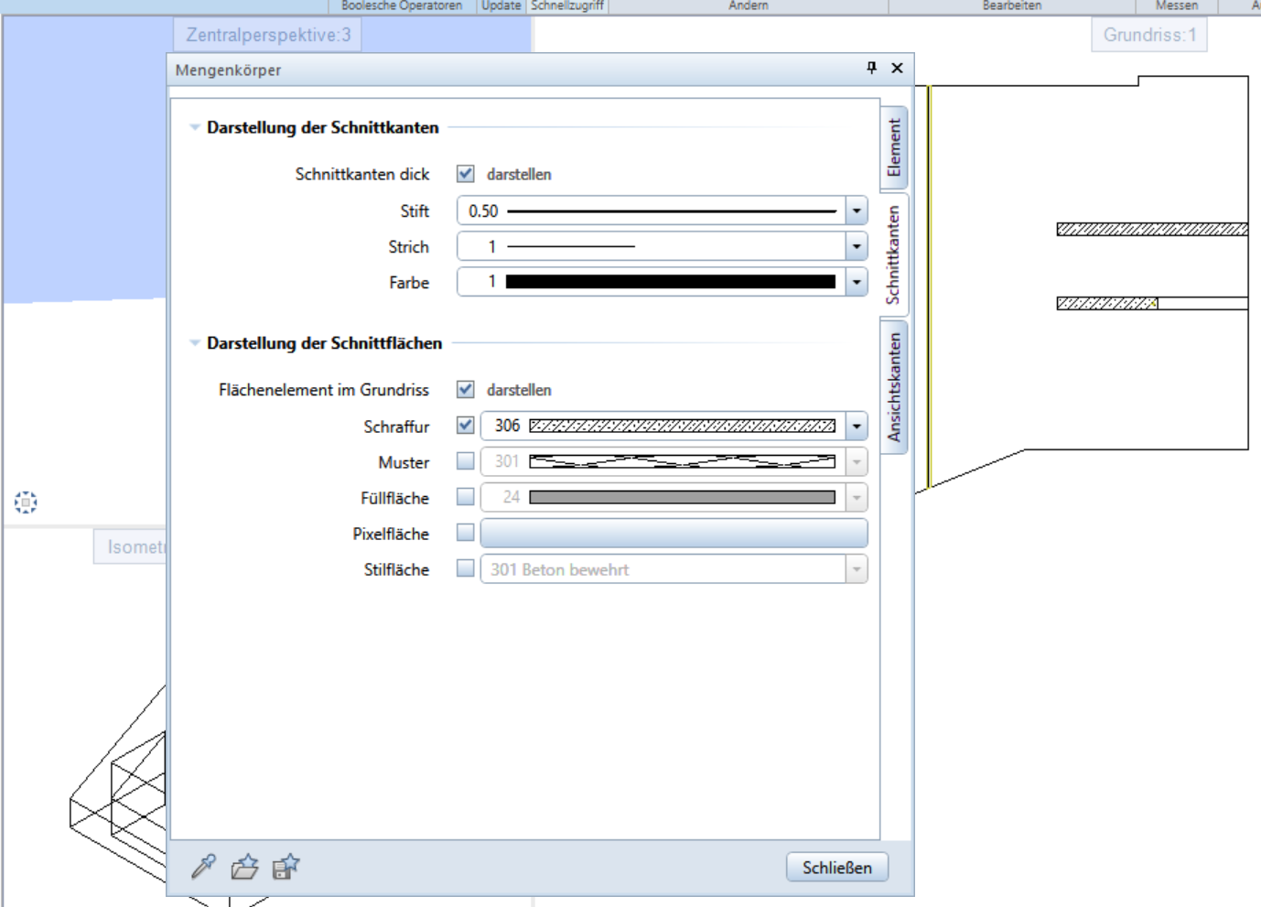Tick the Füllfläche checkbox
This screenshot has height=907, width=1261.
point(466,497)
